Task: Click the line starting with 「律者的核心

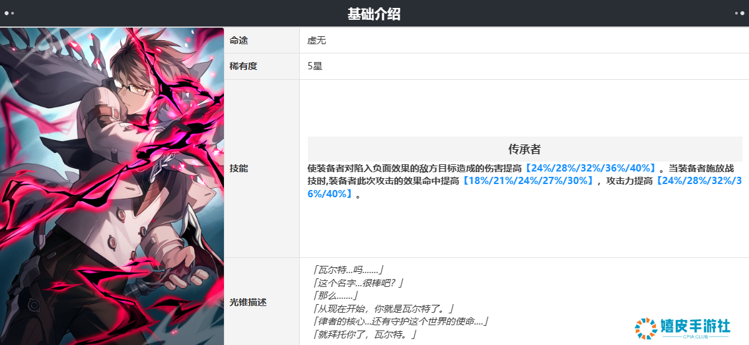Action: [400, 321]
